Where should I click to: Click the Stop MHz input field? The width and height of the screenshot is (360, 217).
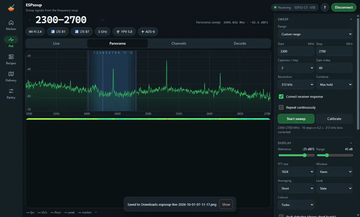click(x=334, y=51)
